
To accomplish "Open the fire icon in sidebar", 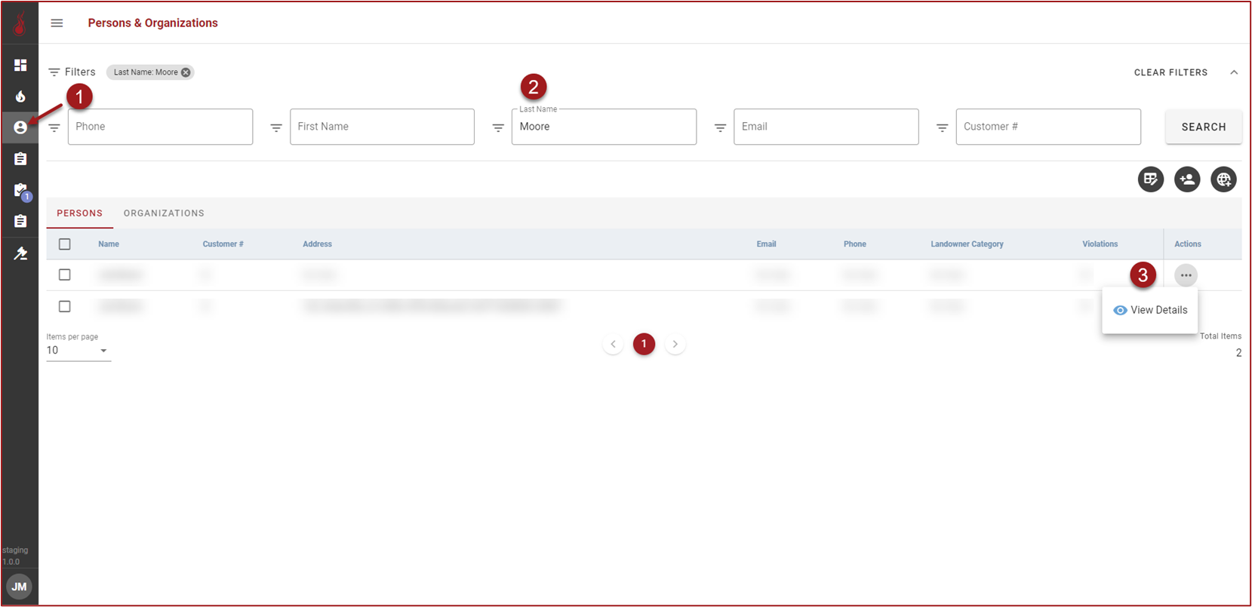I will [x=20, y=97].
